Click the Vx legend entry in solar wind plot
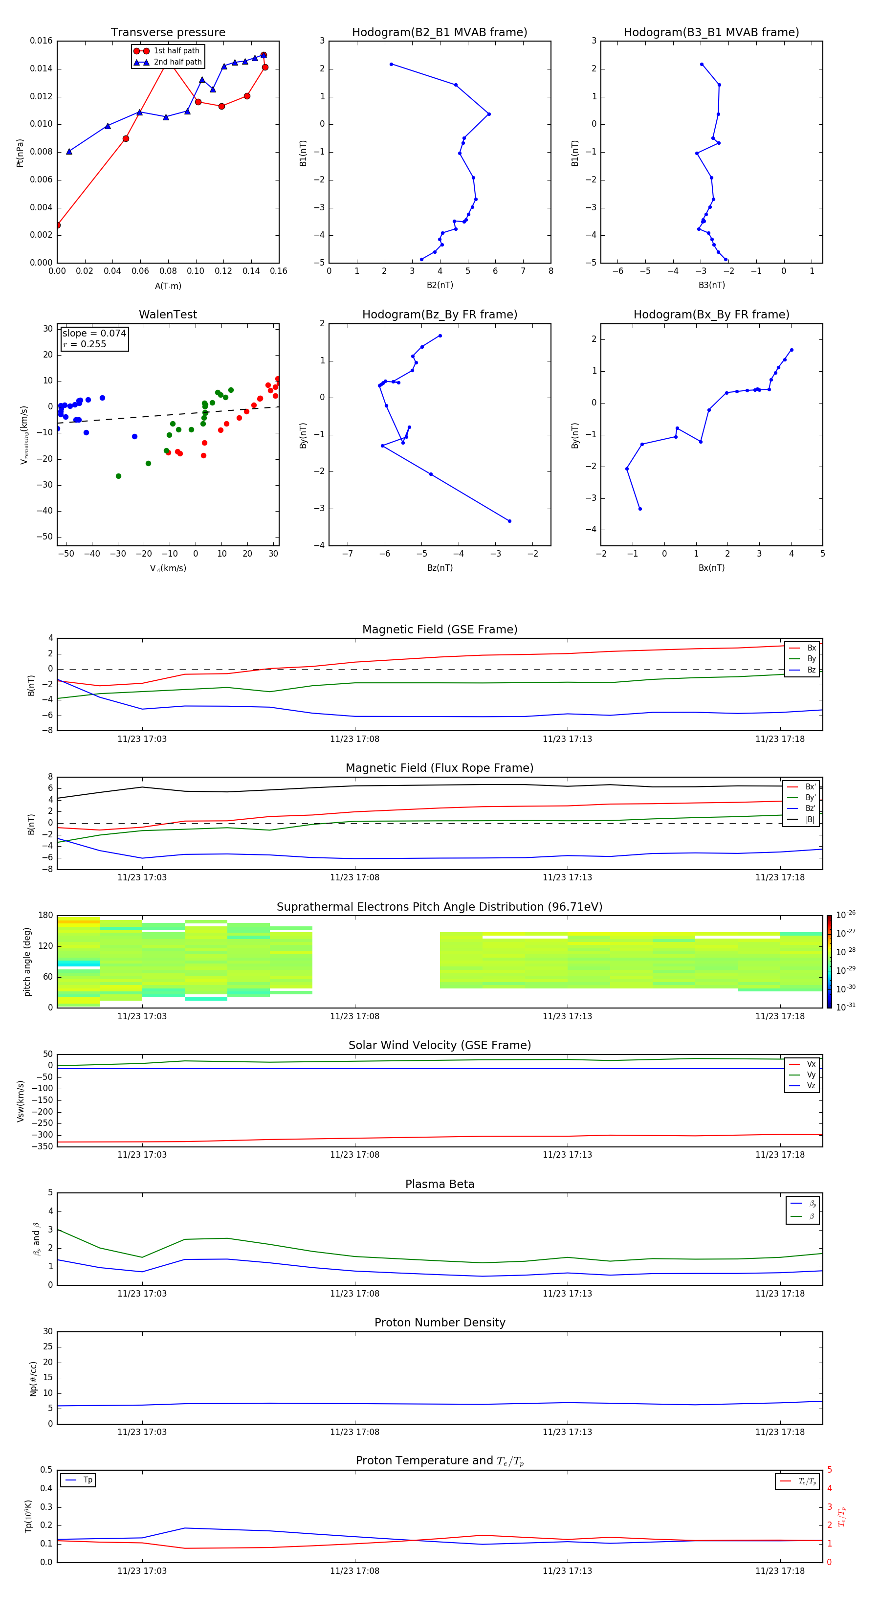The image size is (880, 1614). [x=802, y=1064]
